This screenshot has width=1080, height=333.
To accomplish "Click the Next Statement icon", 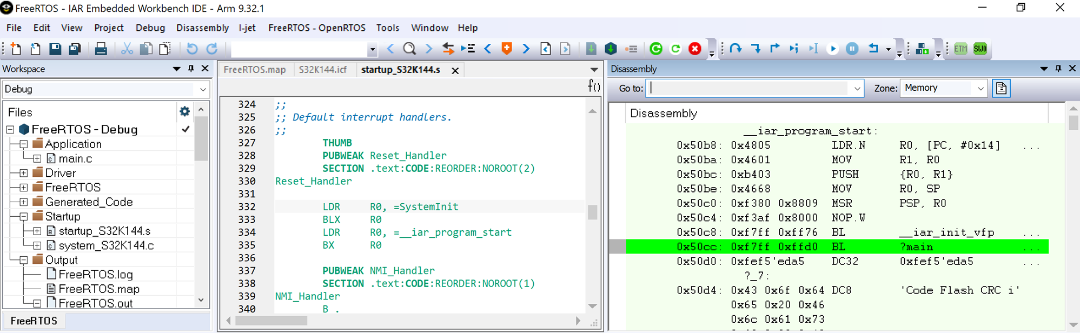I will pos(794,49).
